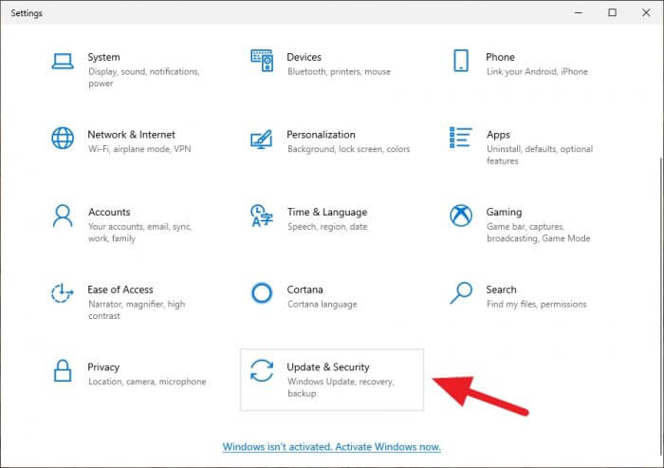664x468 pixels.
Task: Open the Apps list icon
Action: (461, 138)
